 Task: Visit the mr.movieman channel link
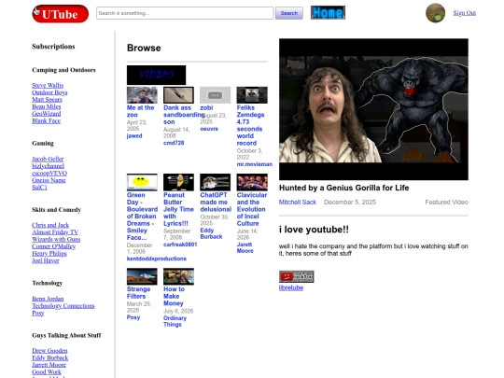tap(255, 164)
